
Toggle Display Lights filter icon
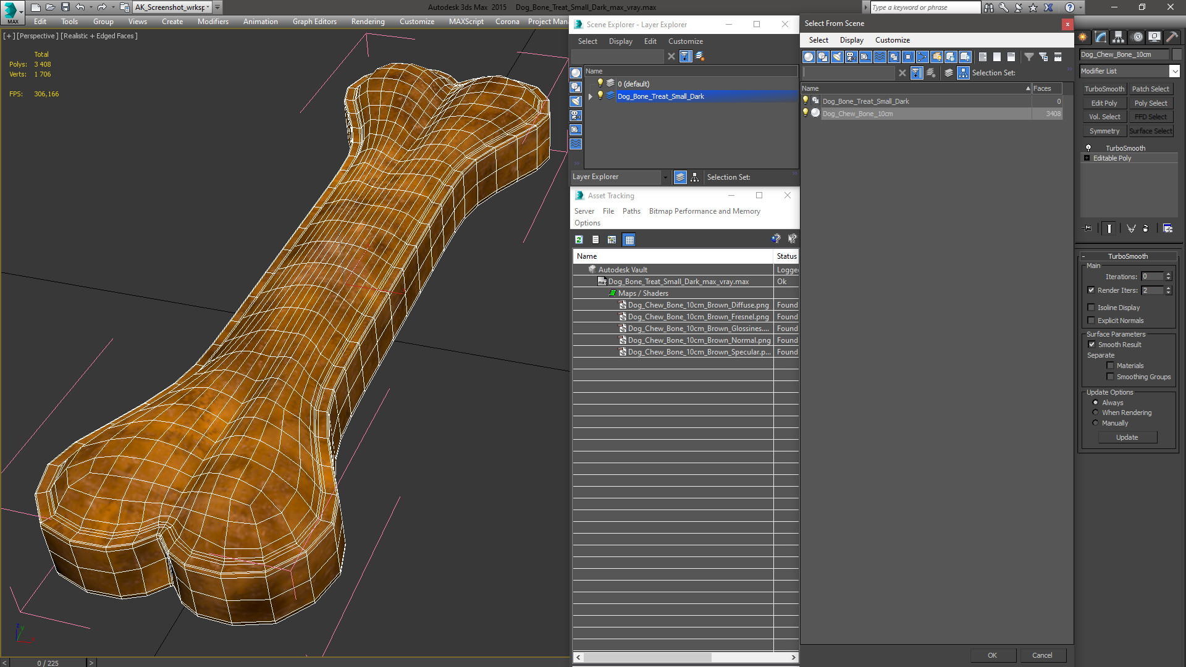pyautogui.click(x=837, y=57)
